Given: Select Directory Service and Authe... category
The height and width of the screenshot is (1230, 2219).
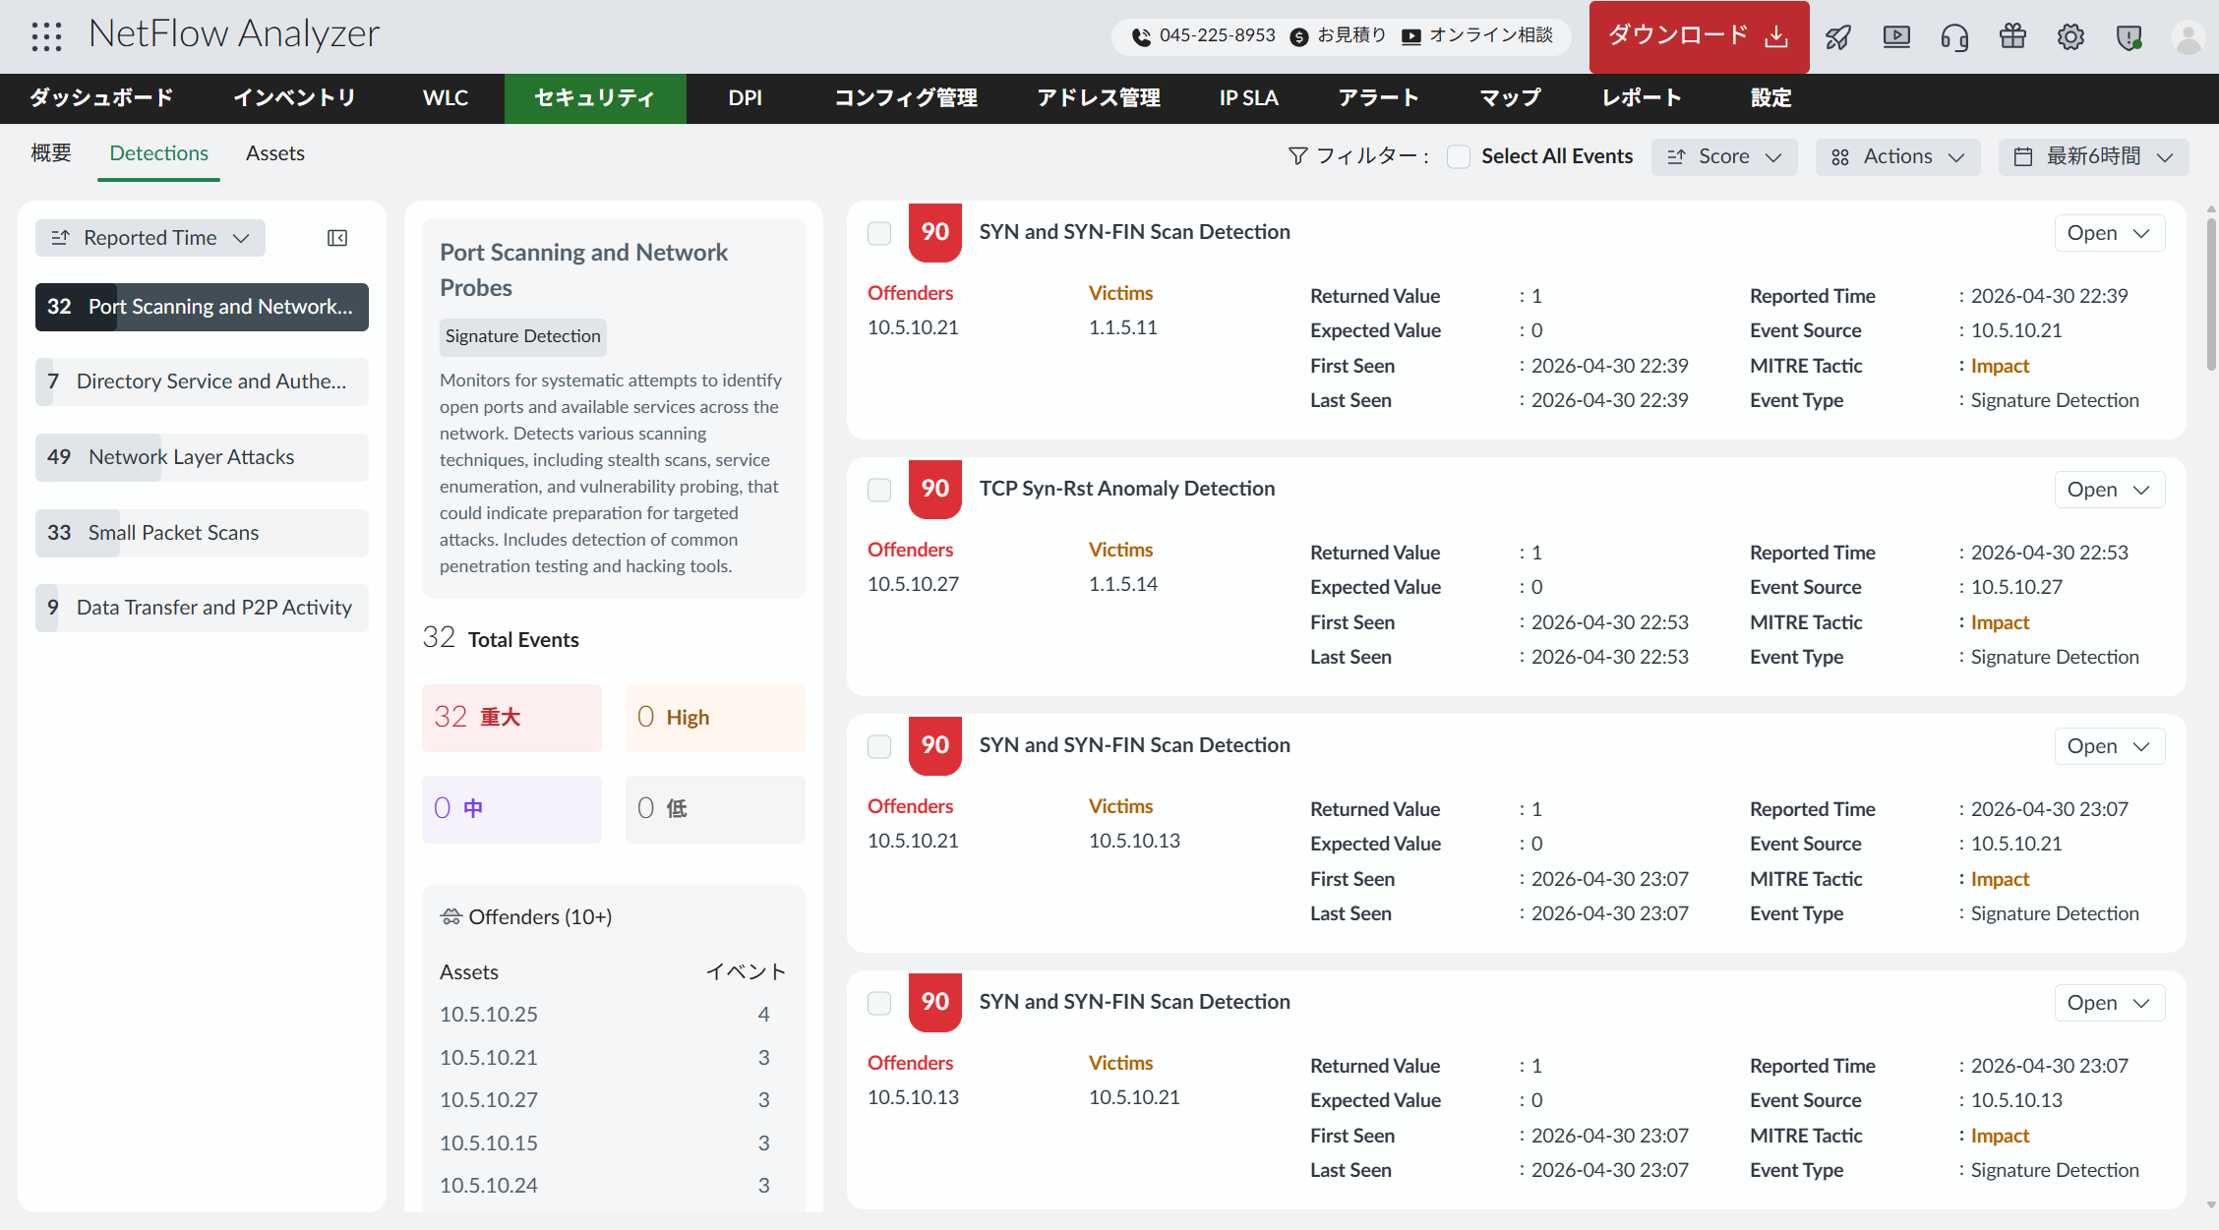Looking at the screenshot, I should point(202,381).
